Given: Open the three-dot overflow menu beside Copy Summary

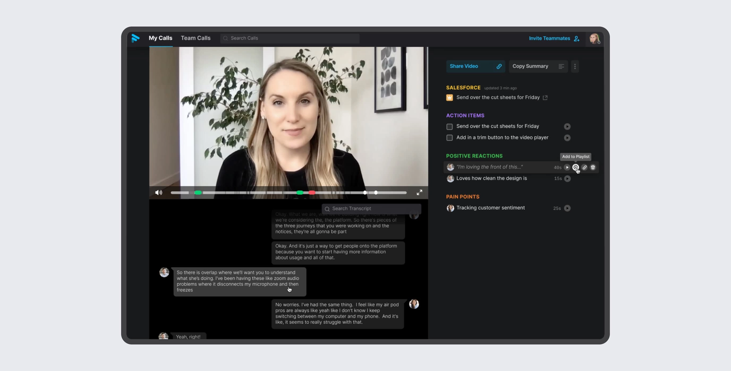Looking at the screenshot, I should click(575, 66).
